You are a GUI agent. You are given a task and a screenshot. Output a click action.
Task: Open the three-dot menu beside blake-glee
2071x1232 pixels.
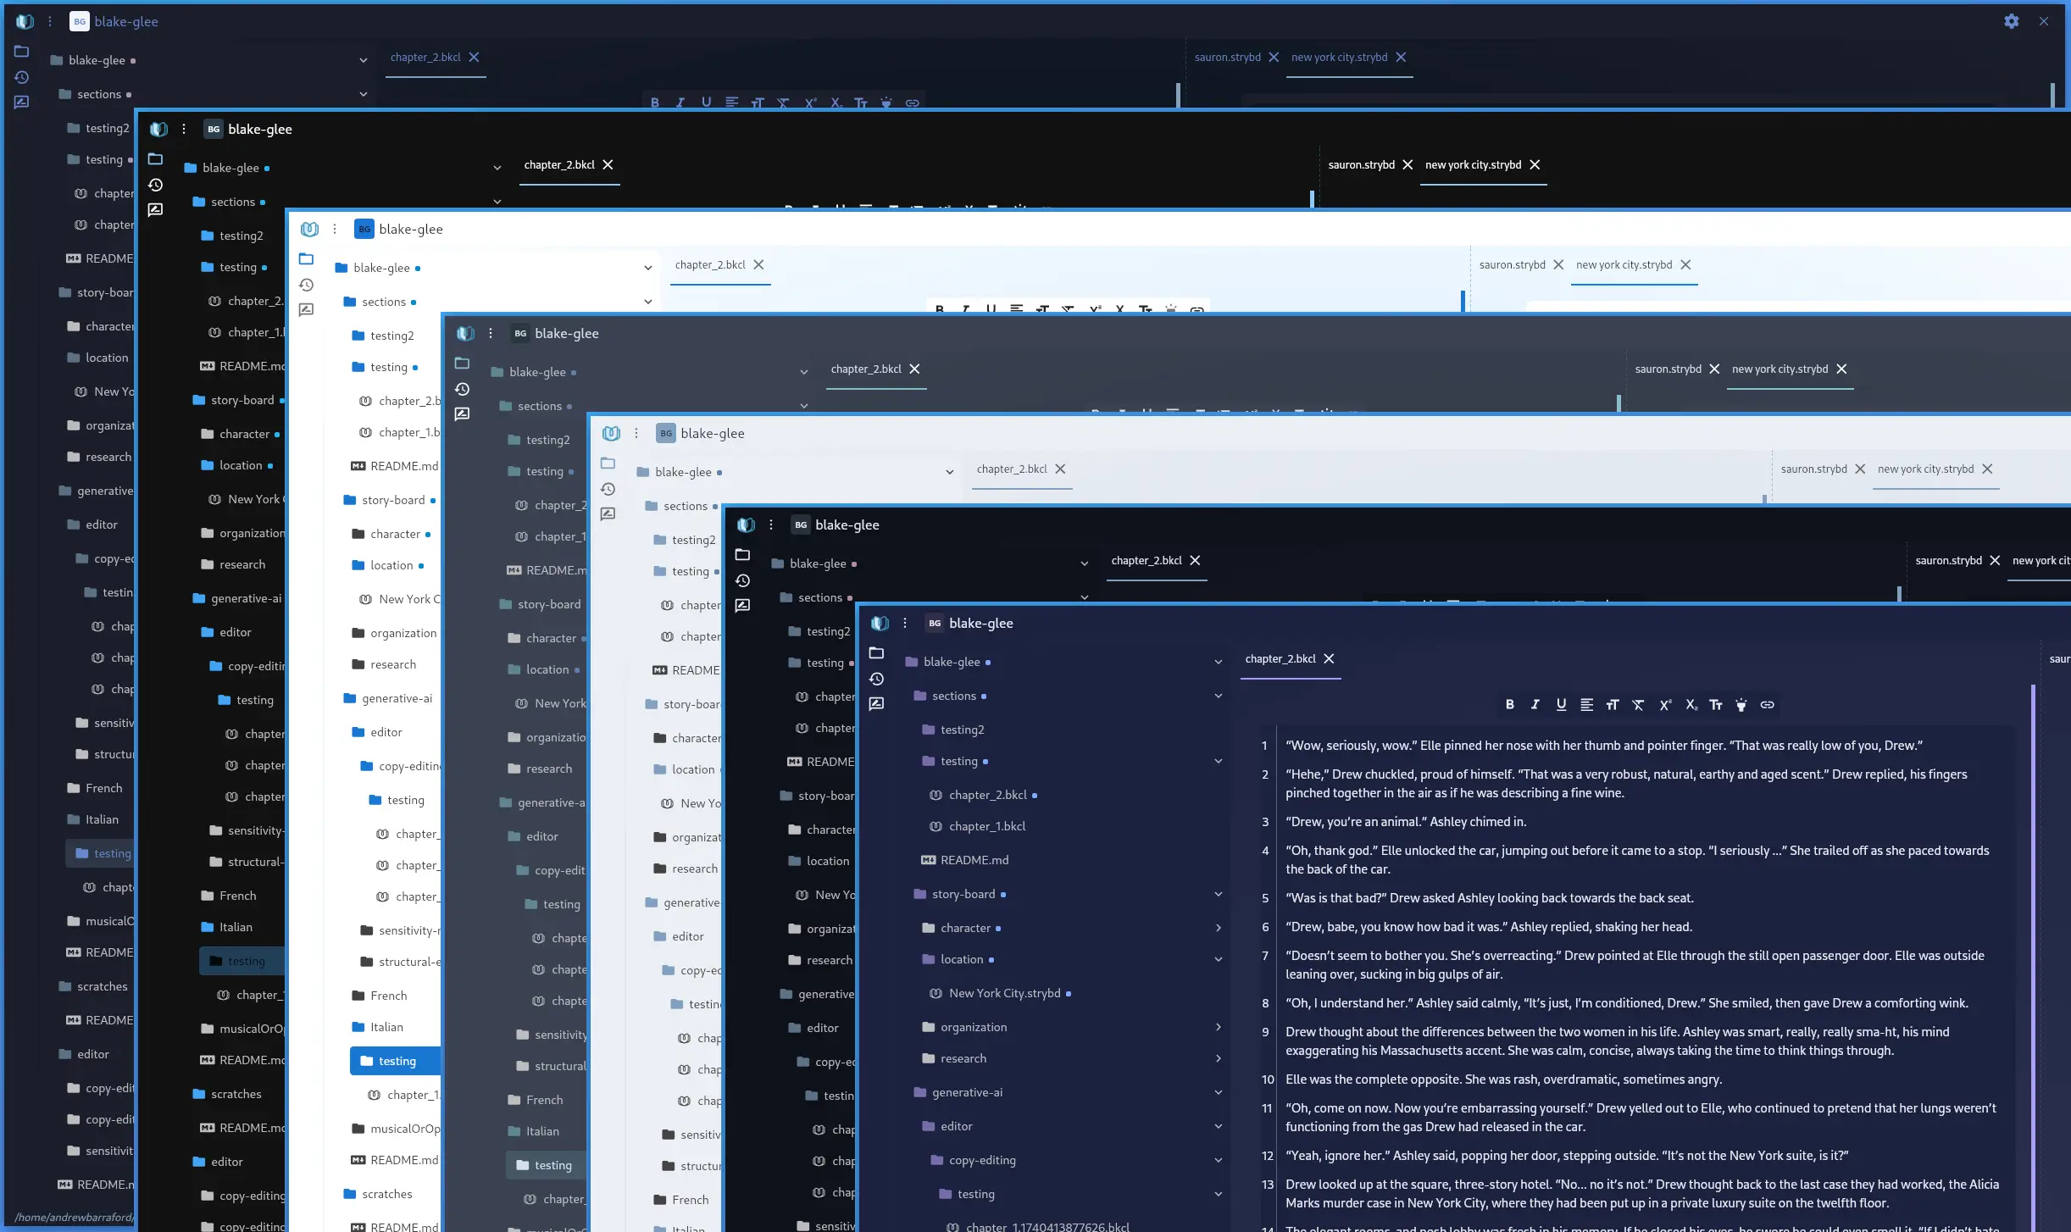tap(904, 623)
